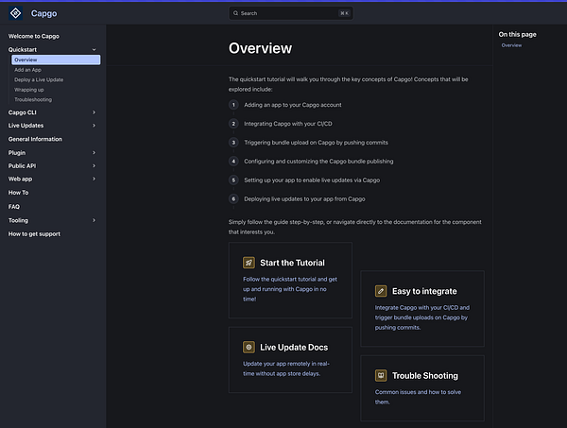Click the Overview page heading
The width and height of the screenshot is (567, 428).
[260, 48]
